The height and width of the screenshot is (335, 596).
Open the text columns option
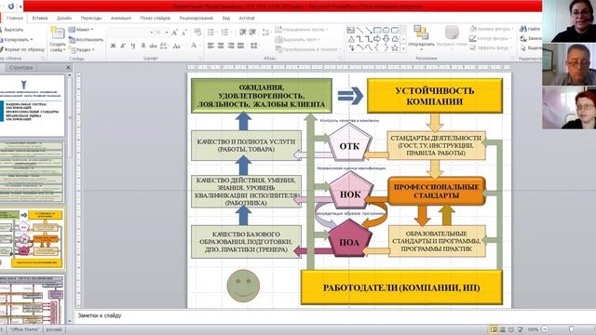pyautogui.click(x=254, y=46)
